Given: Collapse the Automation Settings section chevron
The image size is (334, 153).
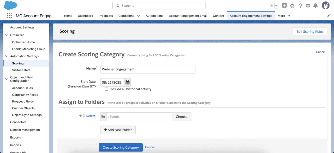Looking at the screenshot, I should pyautogui.click(x=7, y=56).
